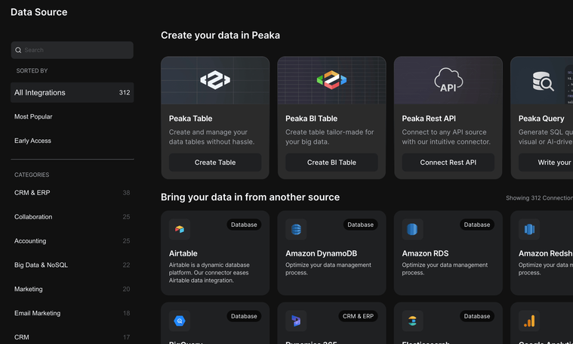Click the Airtable logo icon
Viewport: 573px width, 344px height.
click(180, 229)
